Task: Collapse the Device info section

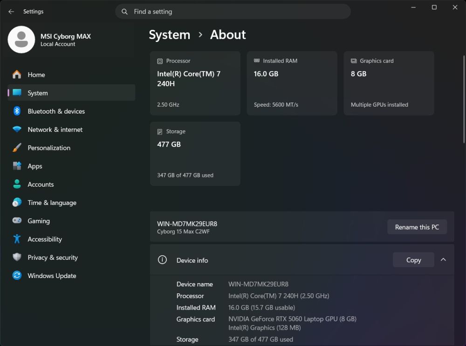Action: [x=443, y=260]
